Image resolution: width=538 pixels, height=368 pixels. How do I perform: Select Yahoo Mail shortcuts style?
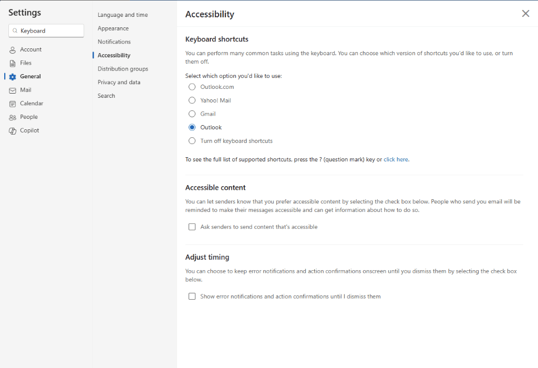[192, 100]
